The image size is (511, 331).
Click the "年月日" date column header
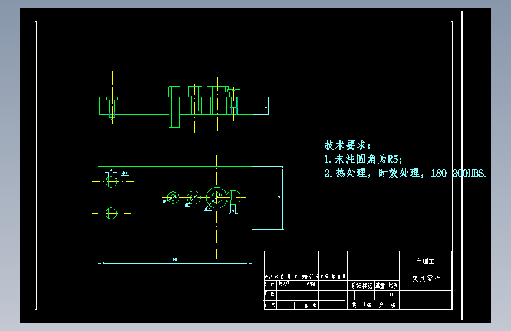tap(339, 277)
